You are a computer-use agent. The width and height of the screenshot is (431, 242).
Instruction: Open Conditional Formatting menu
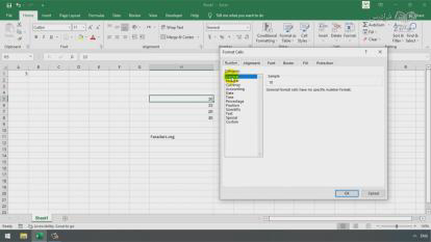[266, 33]
